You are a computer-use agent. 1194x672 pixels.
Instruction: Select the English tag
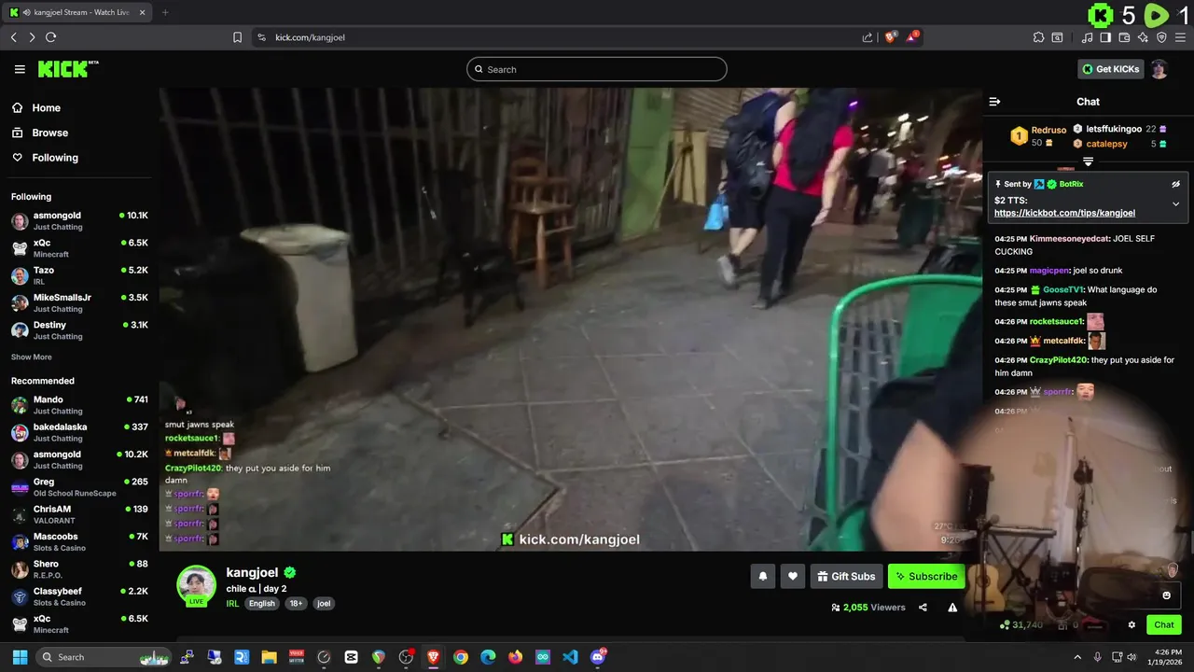pyautogui.click(x=262, y=604)
